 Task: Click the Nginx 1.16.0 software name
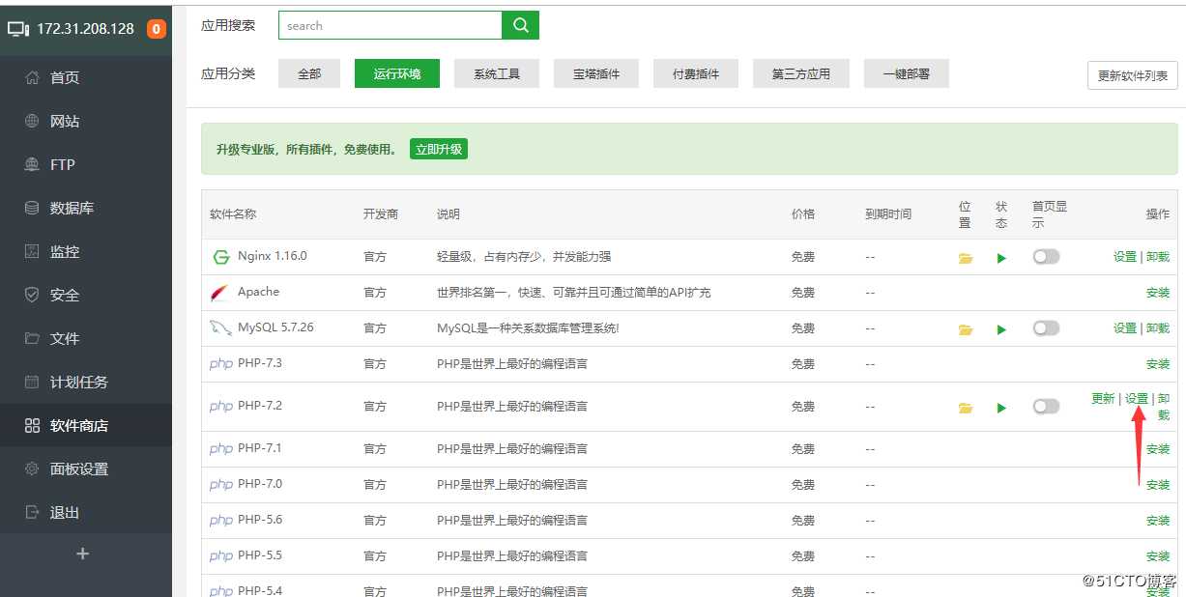tap(272, 256)
